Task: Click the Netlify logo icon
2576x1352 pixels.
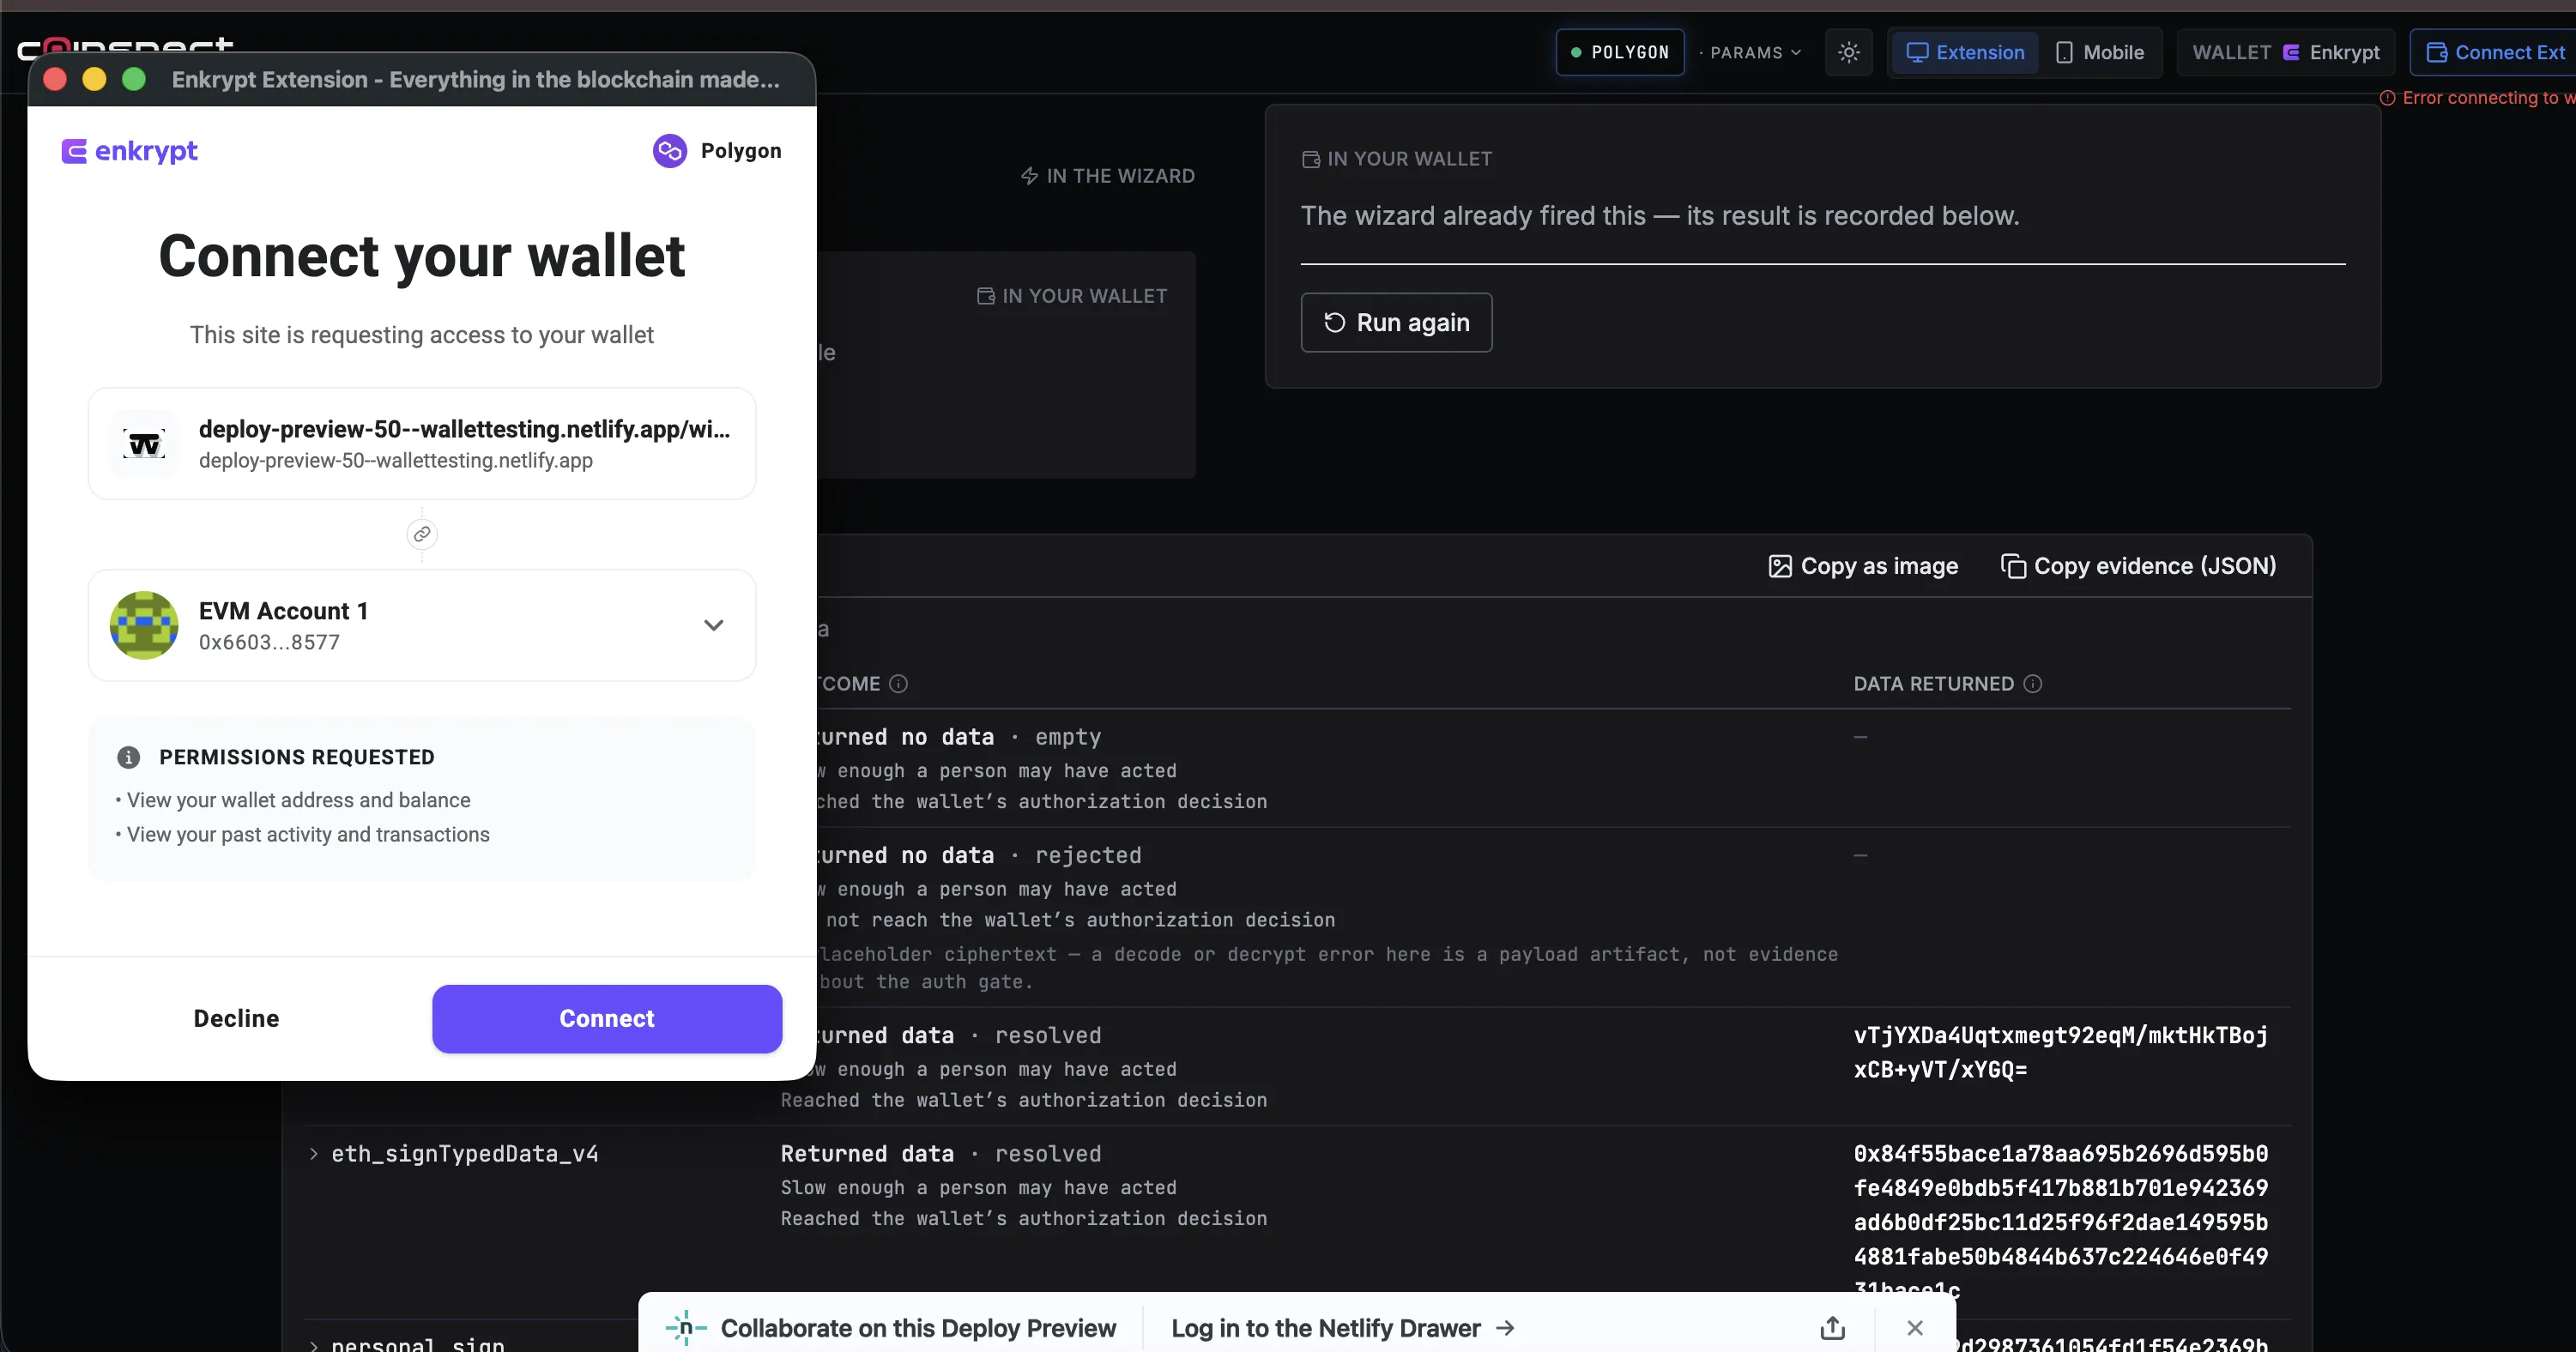Action: pyautogui.click(x=686, y=1328)
